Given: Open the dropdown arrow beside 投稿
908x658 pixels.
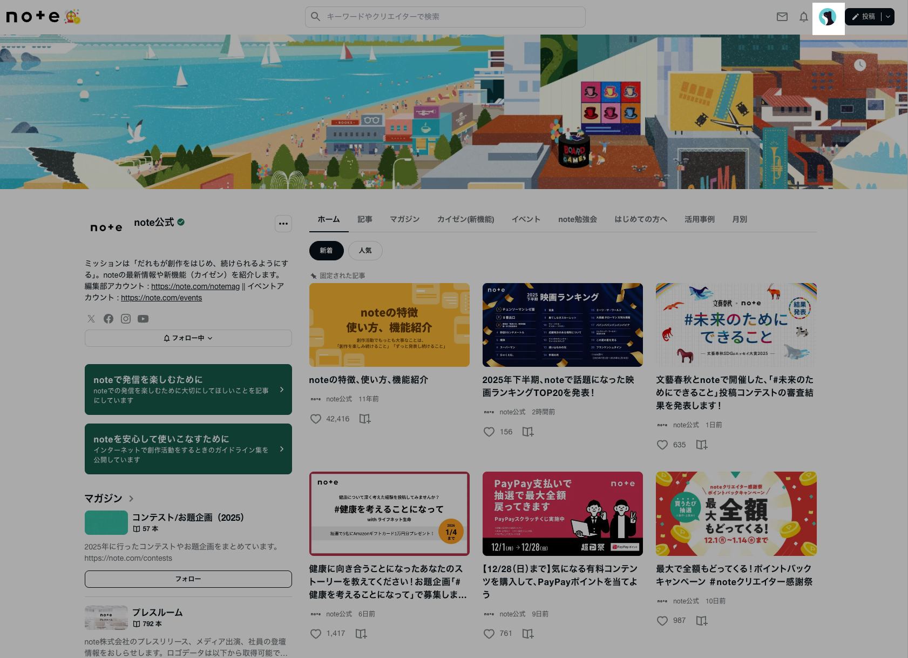Looking at the screenshot, I should (888, 17).
